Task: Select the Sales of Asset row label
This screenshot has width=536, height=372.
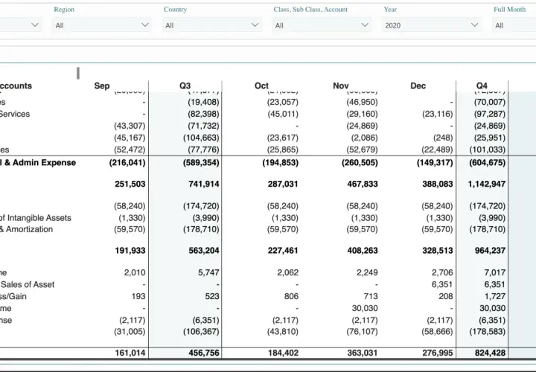Action: click(28, 284)
